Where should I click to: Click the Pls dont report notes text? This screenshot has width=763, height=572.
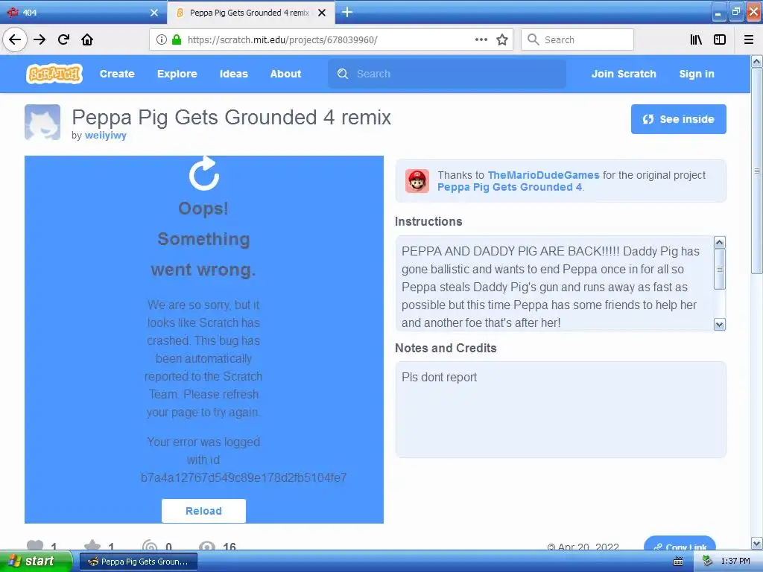pyautogui.click(x=439, y=377)
